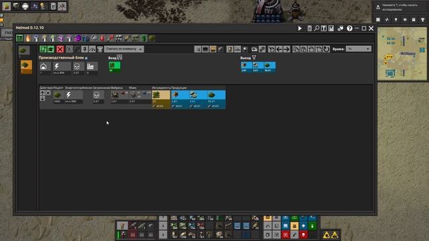The height and width of the screenshot is (241, 429).
Task: Click the green graduation-cap technology button
Action: click(51, 49)
